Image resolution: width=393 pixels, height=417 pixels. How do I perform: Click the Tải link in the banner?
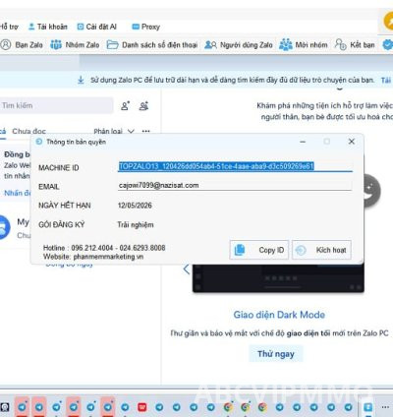point(386,80)
